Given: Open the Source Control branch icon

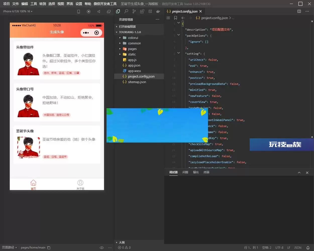Looking at the screenshot, I should click(134, 11).
